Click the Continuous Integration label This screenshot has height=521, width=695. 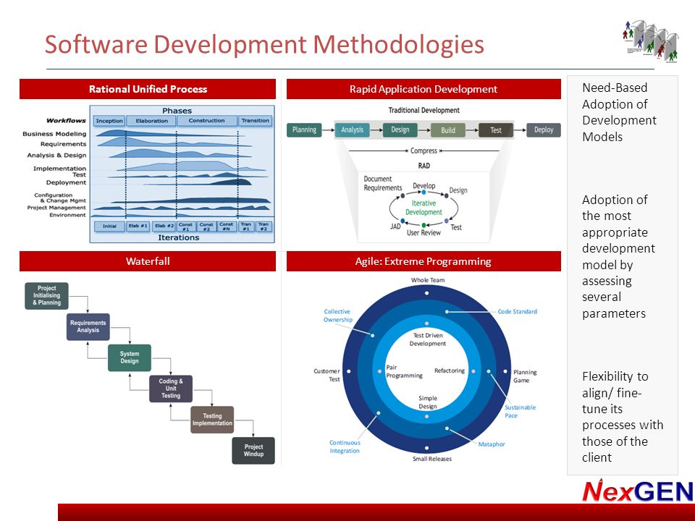345,446
